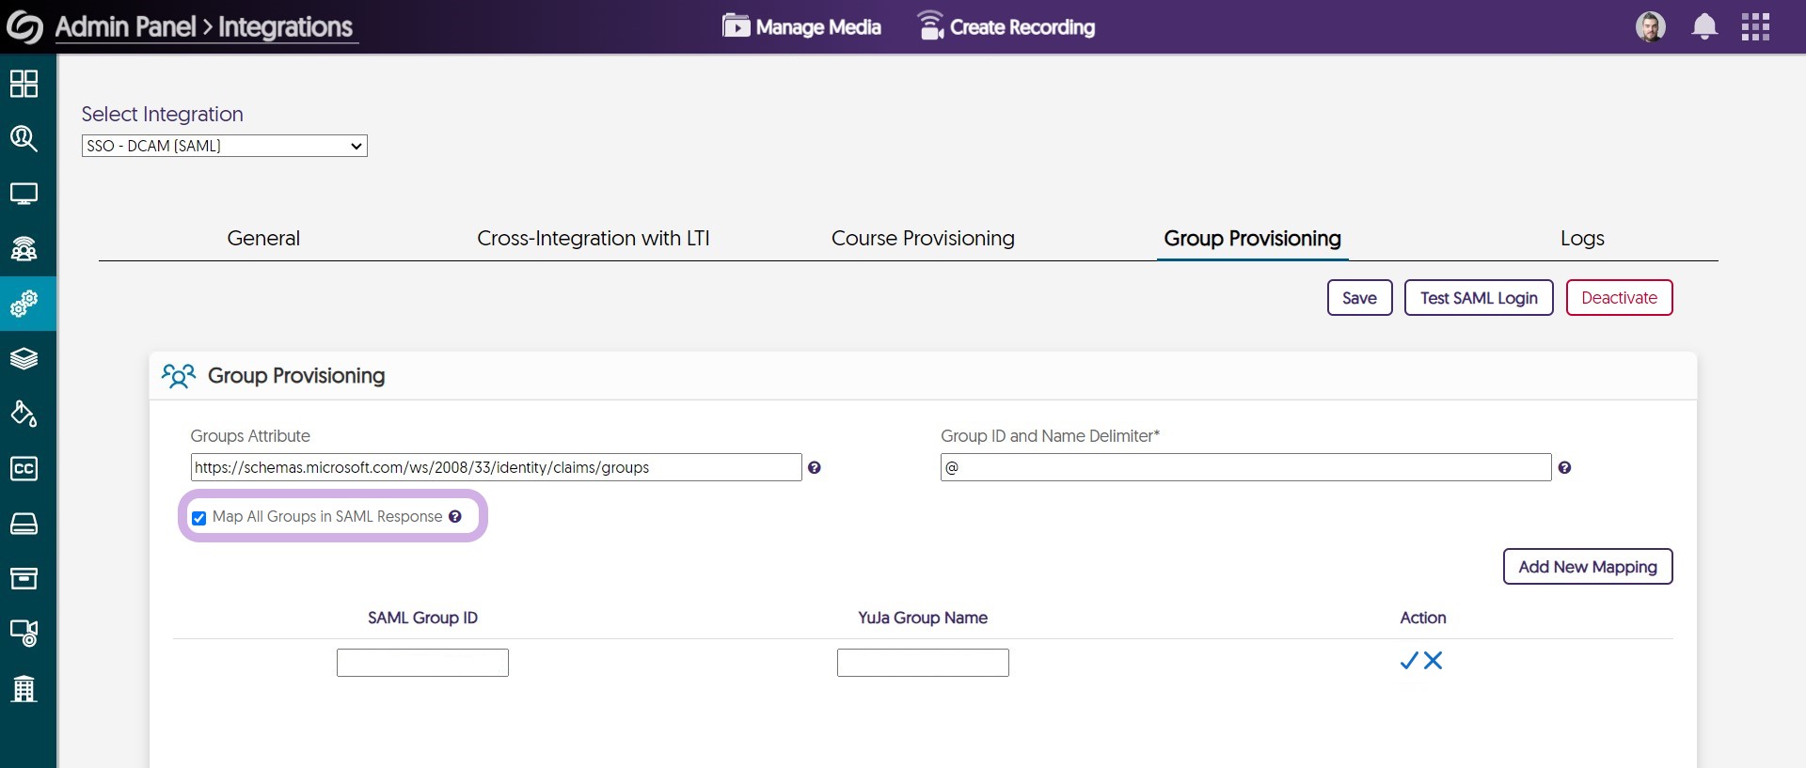1806x768 pixels.
Task: Focus the YuJa Group Name text field
Action: tap(922, 663)
